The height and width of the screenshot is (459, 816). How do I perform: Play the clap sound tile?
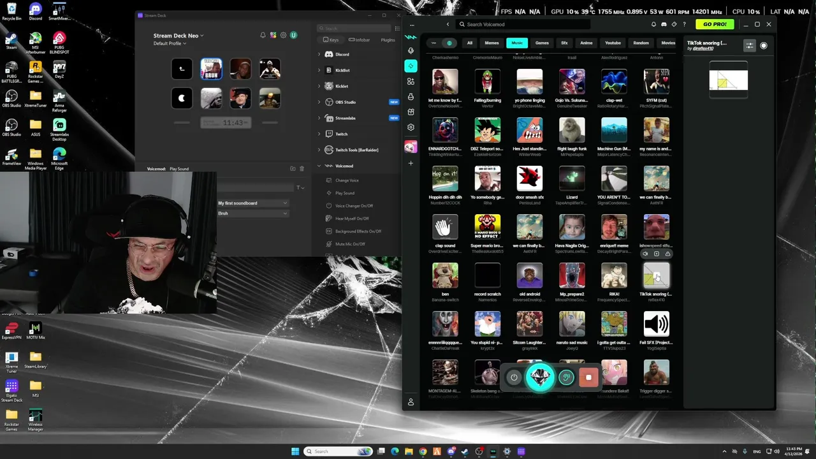tap(445, 227)
